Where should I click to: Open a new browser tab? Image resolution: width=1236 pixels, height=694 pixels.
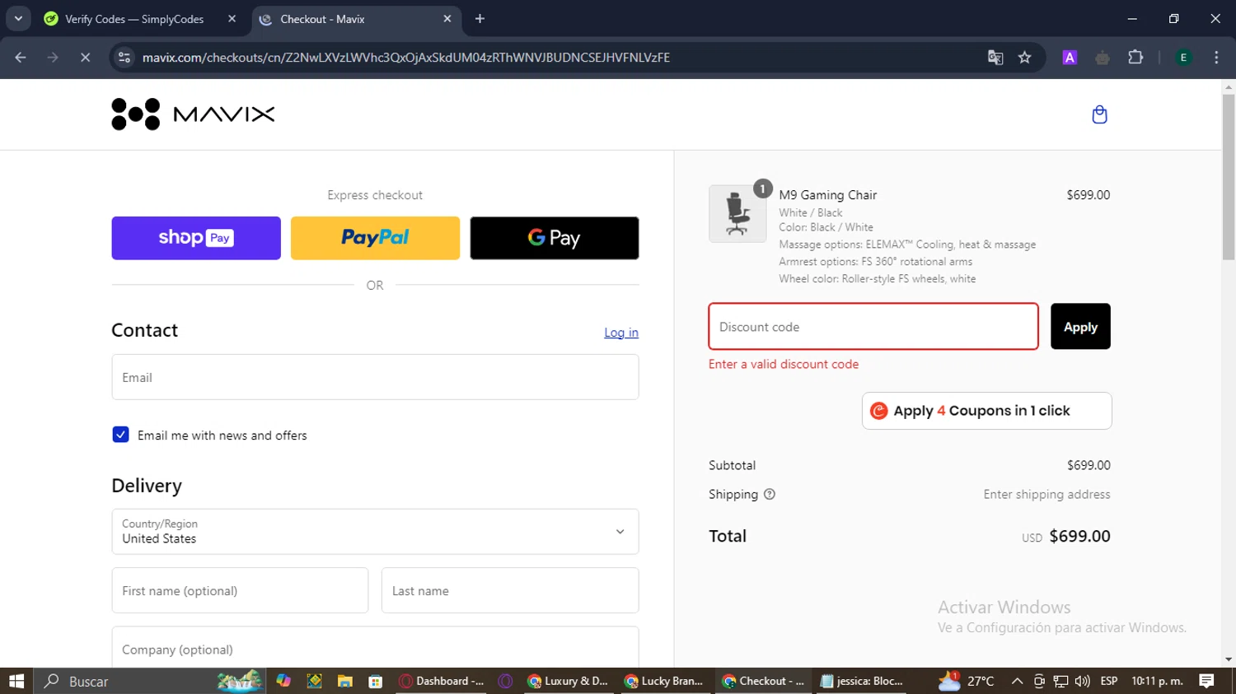(x=480, y=19)
